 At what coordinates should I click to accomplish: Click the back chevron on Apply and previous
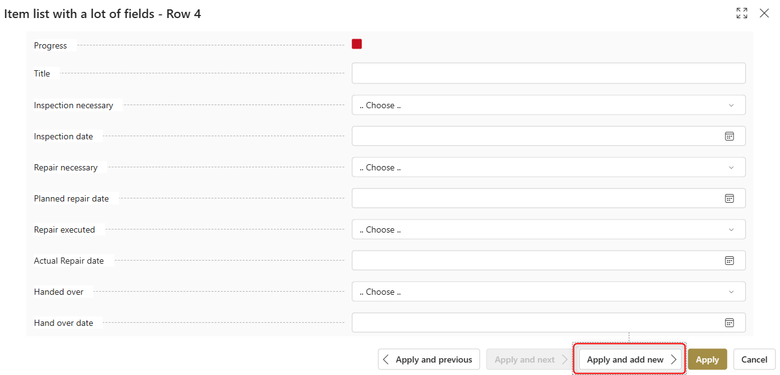(x=386, y=359)
